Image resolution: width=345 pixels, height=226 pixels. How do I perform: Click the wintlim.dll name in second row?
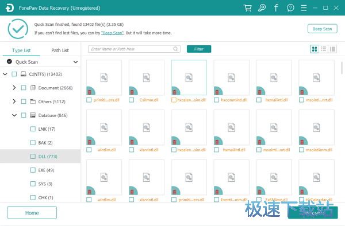(107, 150)
